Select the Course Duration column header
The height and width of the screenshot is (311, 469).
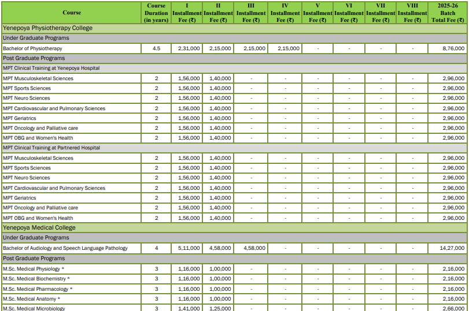coord(156,13)
